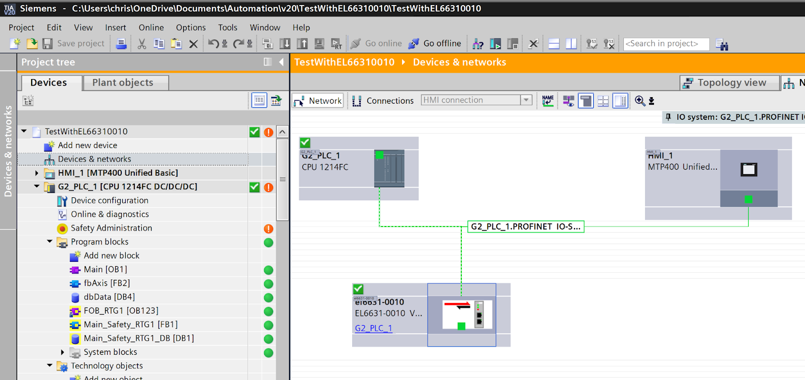This screenshot has width=805, height=380.
Task: Click the G2_PLC_1 link on EL6631-0010
Action: [373, 328]
